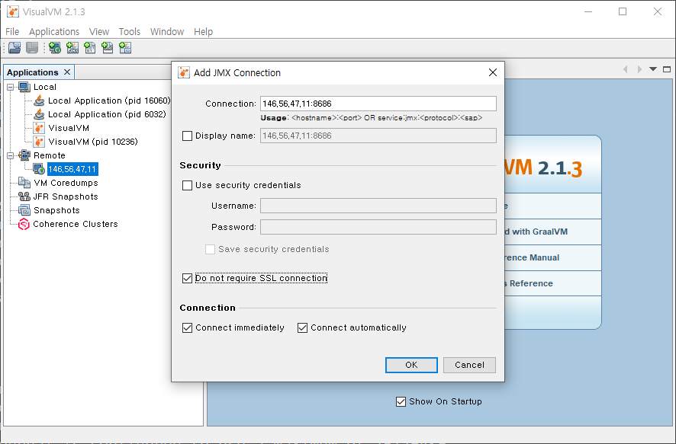This screenshot has height=444, width=676.
Task: Click the Add JFR Snapshot toolbar icon
Action: coord(108,48)
